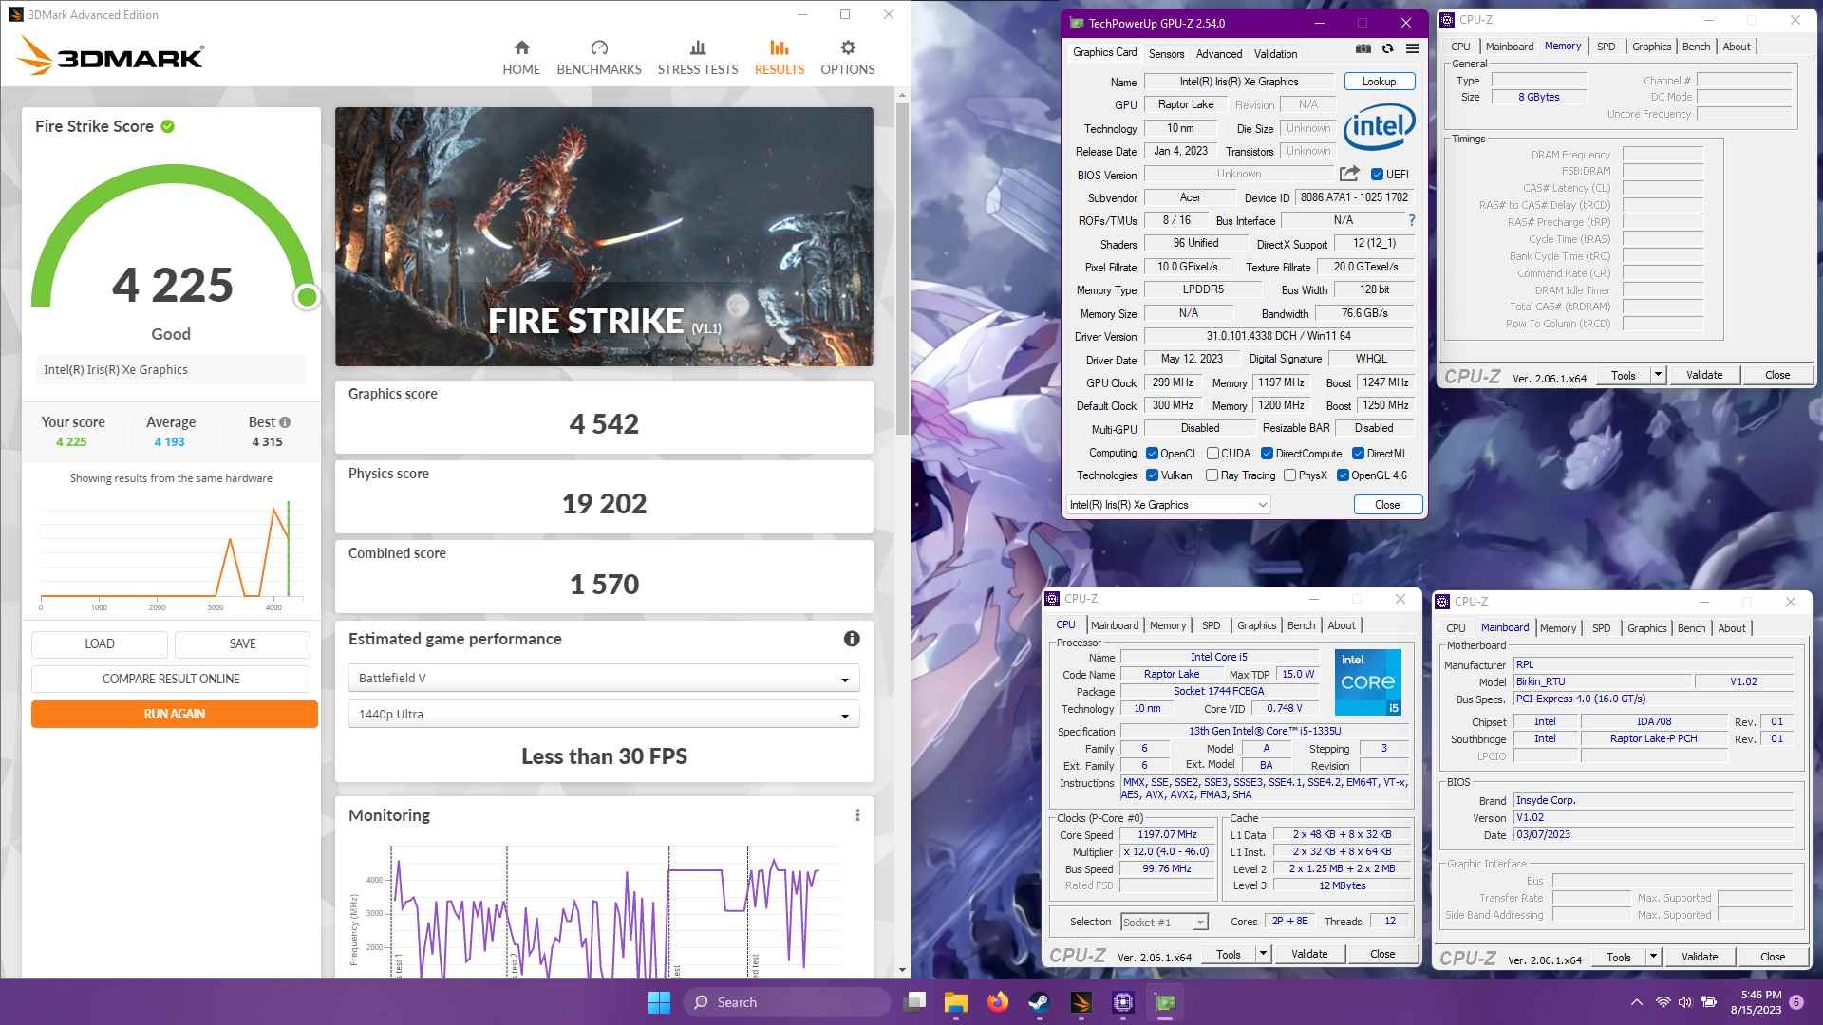Toggle Vulkan checkbox in GPU-Z
This screenshot has width=1823, height=1025.
1152,475
